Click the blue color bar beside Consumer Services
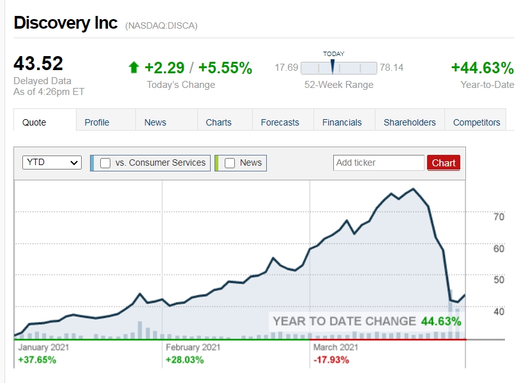Screen dimensions: 519x383 (92, 163)
